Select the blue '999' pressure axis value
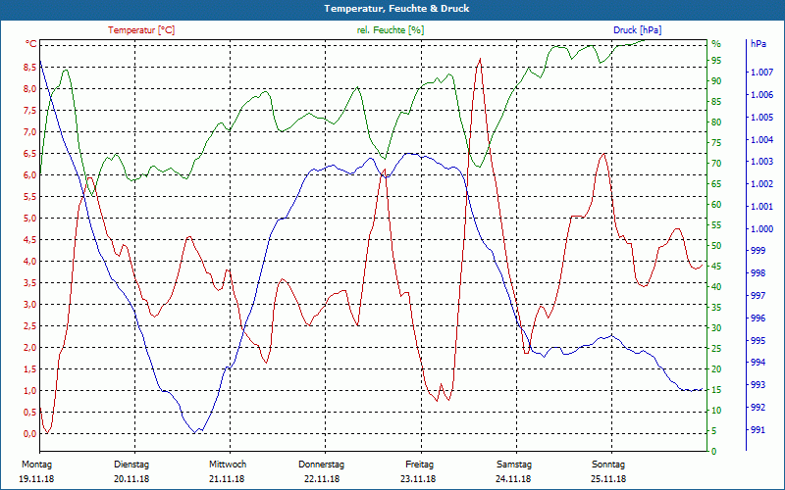 tap(758, 251)
